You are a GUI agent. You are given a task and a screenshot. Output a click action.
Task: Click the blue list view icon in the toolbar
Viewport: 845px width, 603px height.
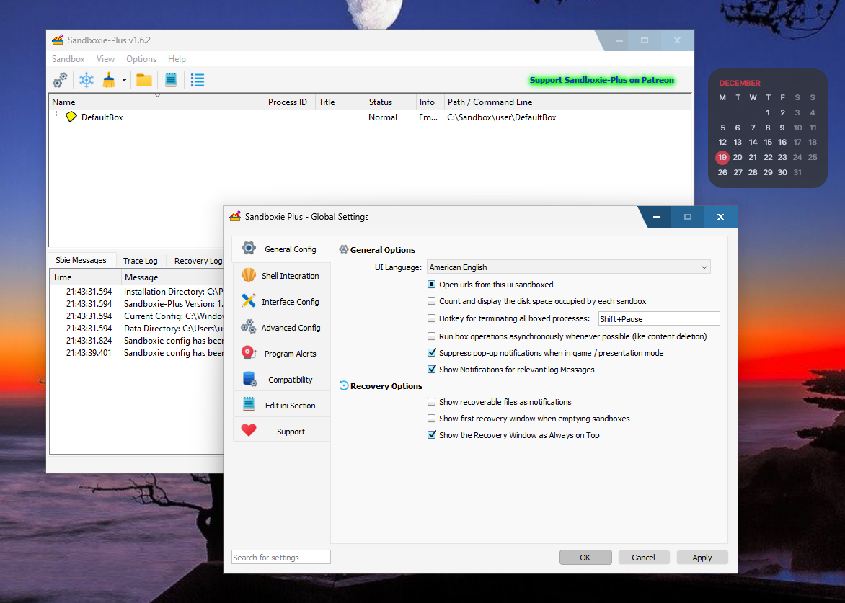click(198, 80)
